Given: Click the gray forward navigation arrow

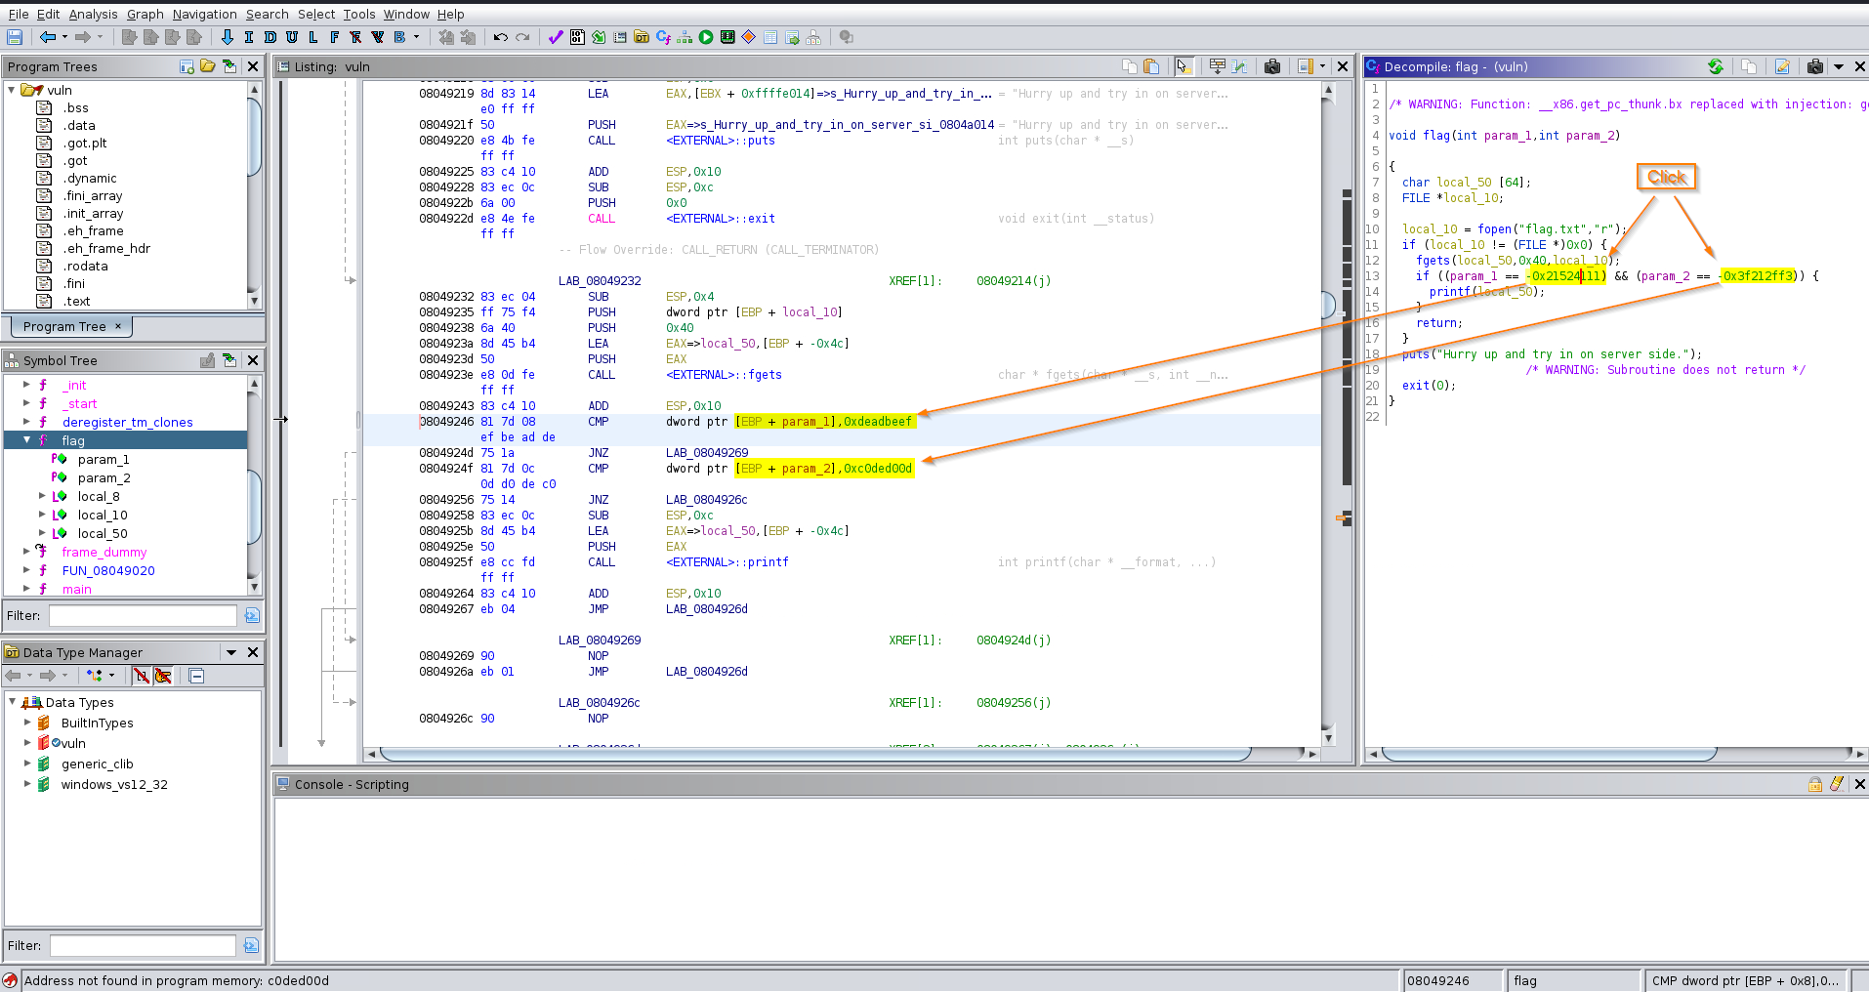Looking at the screenshot, I should [83, 37].
